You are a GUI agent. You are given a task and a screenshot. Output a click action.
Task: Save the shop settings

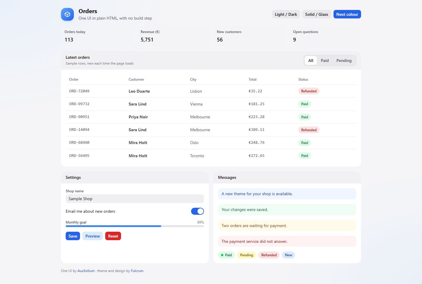pyautogui.click(x=73, y=236)
